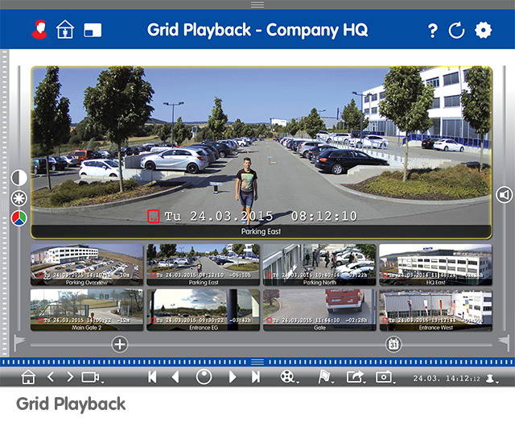Toggle audio with the speaker icon
The width and height of the screenshot is (515, 435).
click(505, 195)
